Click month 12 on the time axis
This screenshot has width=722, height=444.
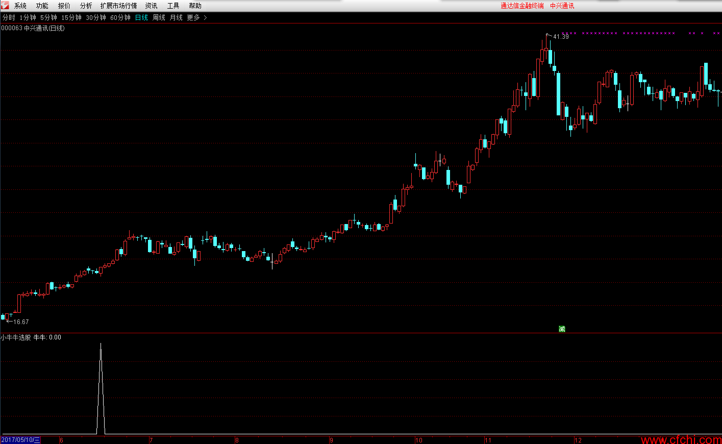578,440
